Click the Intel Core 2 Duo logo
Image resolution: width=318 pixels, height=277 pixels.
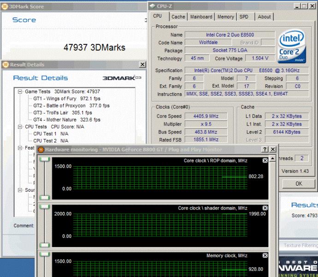292,47
